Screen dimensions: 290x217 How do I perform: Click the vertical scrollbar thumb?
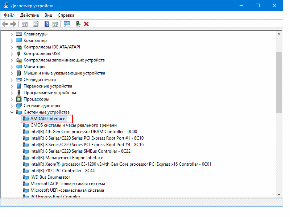pos(279,82)
